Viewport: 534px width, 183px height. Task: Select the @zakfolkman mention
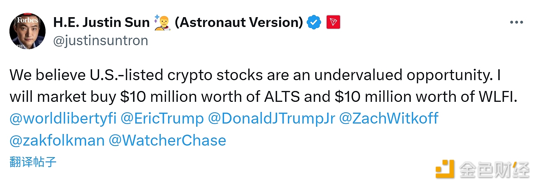point(57,140)
